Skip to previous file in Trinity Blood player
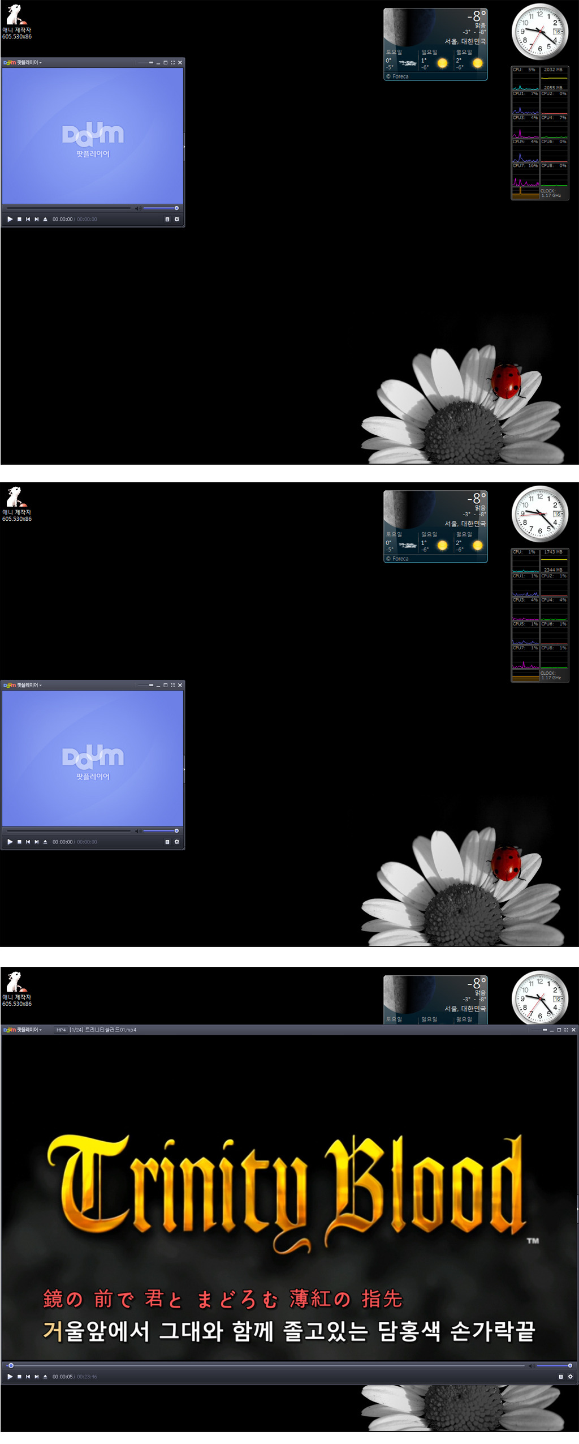 [28, 1377]
